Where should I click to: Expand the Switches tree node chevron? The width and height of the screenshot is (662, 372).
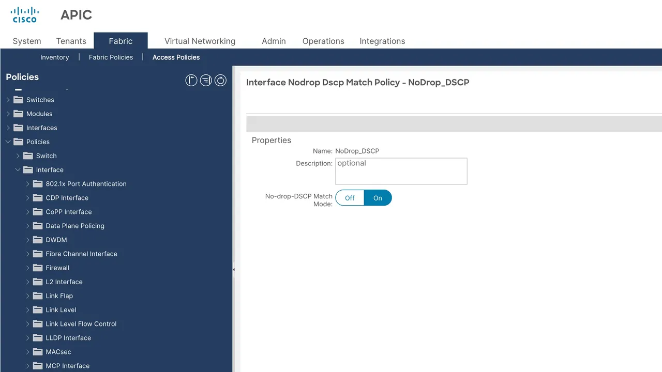point(8,100)
